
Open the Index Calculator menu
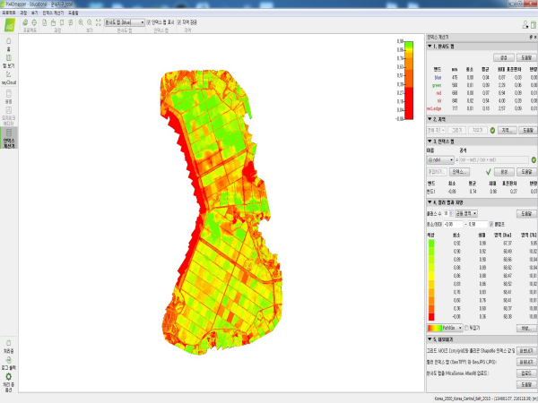tap(53, 13)
